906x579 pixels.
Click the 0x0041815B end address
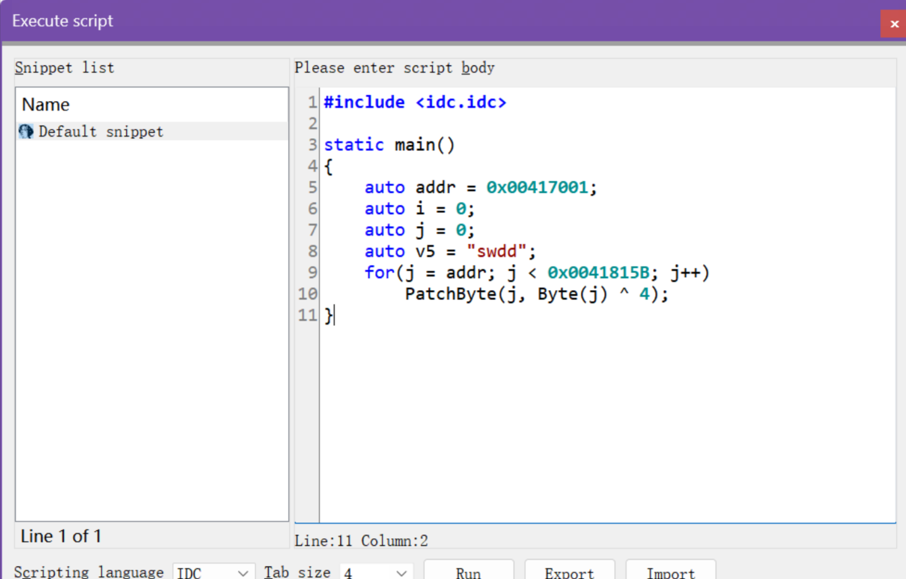pos(598,272)
